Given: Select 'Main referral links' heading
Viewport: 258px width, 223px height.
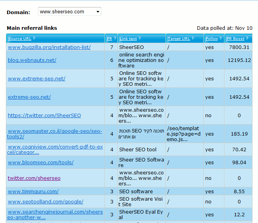Looking at the screenshot, I should coord(32,28).
